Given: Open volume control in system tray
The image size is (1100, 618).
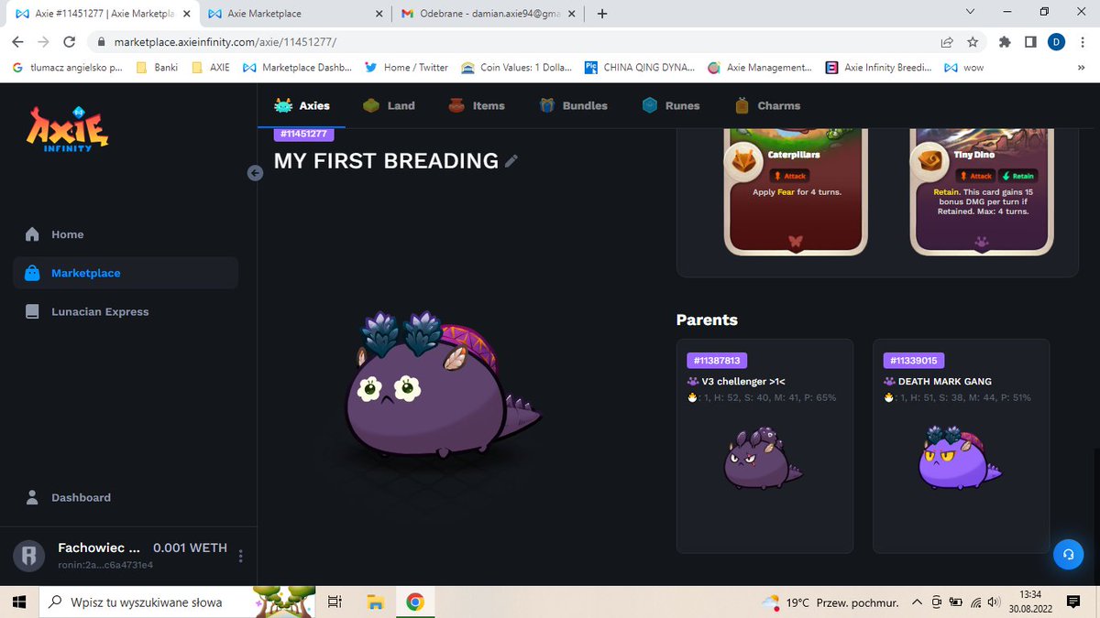Looking at the screenshot, I should pyautogui.click(x=995, y=602).
